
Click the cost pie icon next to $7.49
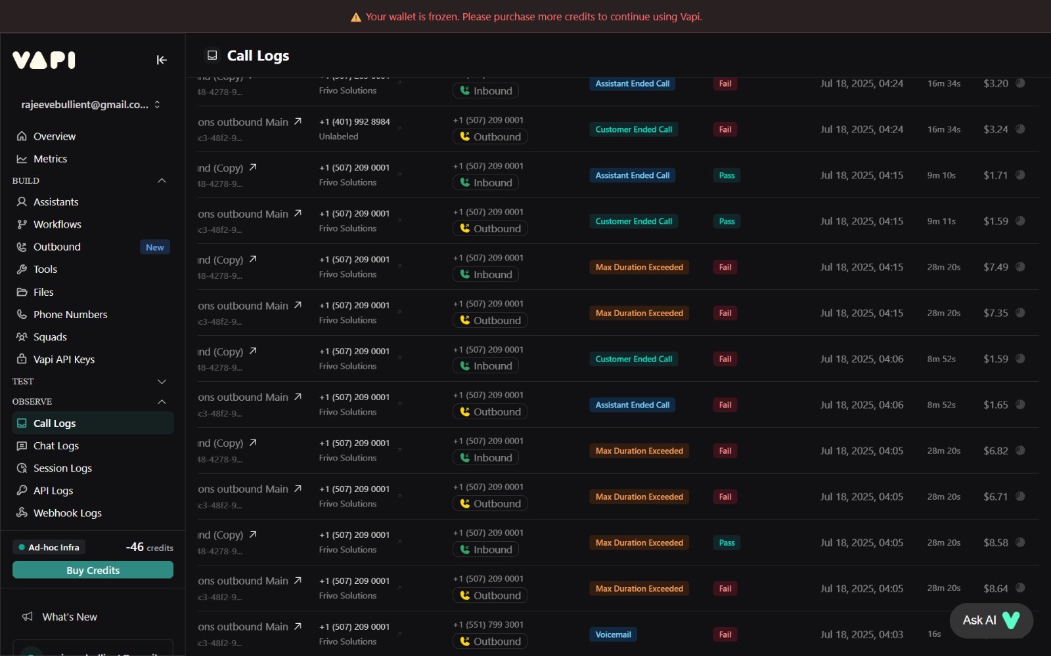[1020, 267]
